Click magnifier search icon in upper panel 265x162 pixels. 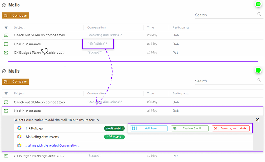click(x=259, y=14)
